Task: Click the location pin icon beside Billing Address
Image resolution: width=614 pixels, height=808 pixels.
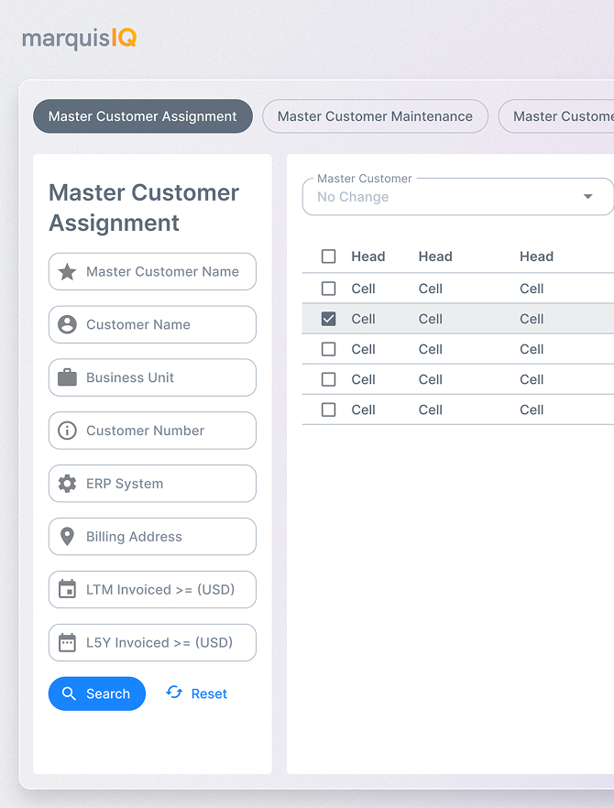Action: pyautogui.click(x=67, y=537)
